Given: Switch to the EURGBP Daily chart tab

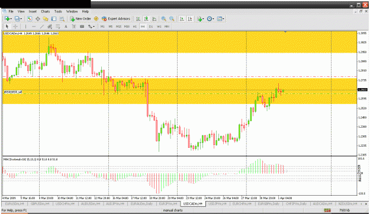Looking at the screenshot, I should pyautogui.click(x=269, y=203).
